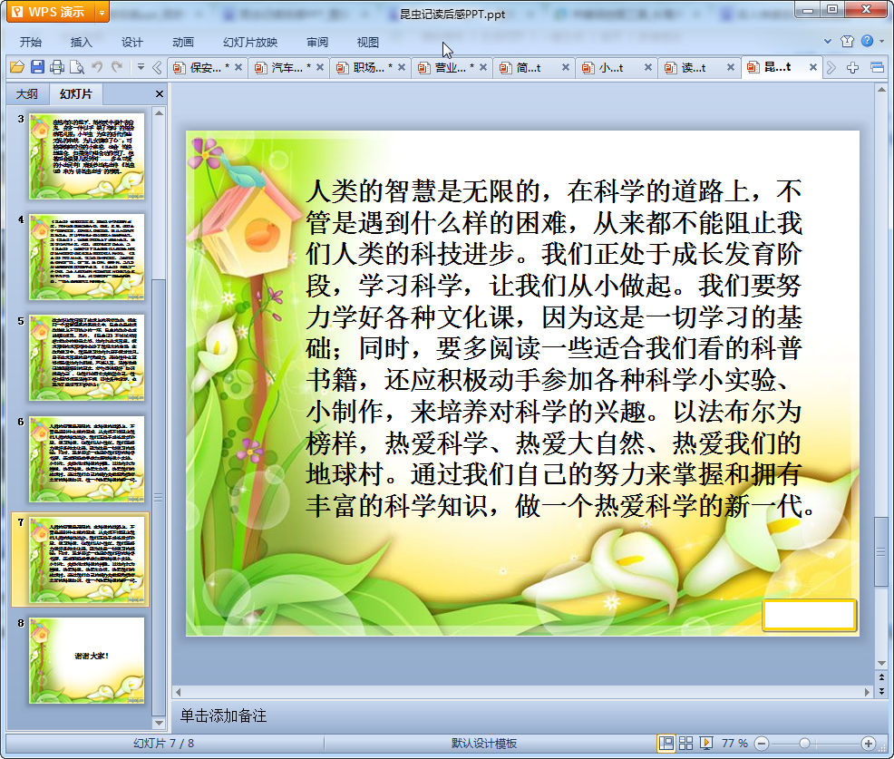This screenshot has width=894, height=759.
Task: Zoom out with the minus button
Action: 761,743
